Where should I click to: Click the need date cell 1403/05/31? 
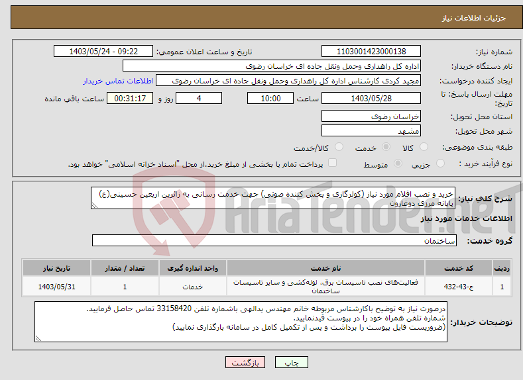pyautogui.click(x=56, y=287)
